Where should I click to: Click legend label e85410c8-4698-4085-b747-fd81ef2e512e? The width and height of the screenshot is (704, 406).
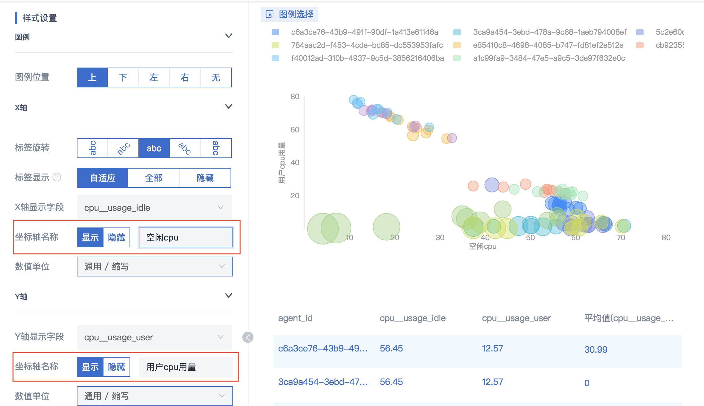(x=548, y=45)
